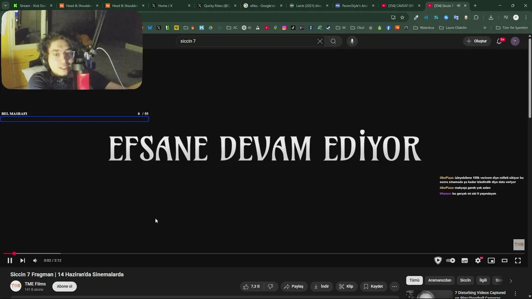Open the 7 Disturbing Videos thumbnail
The width and height of the screenshot is (532, 299).
point(429,294)
